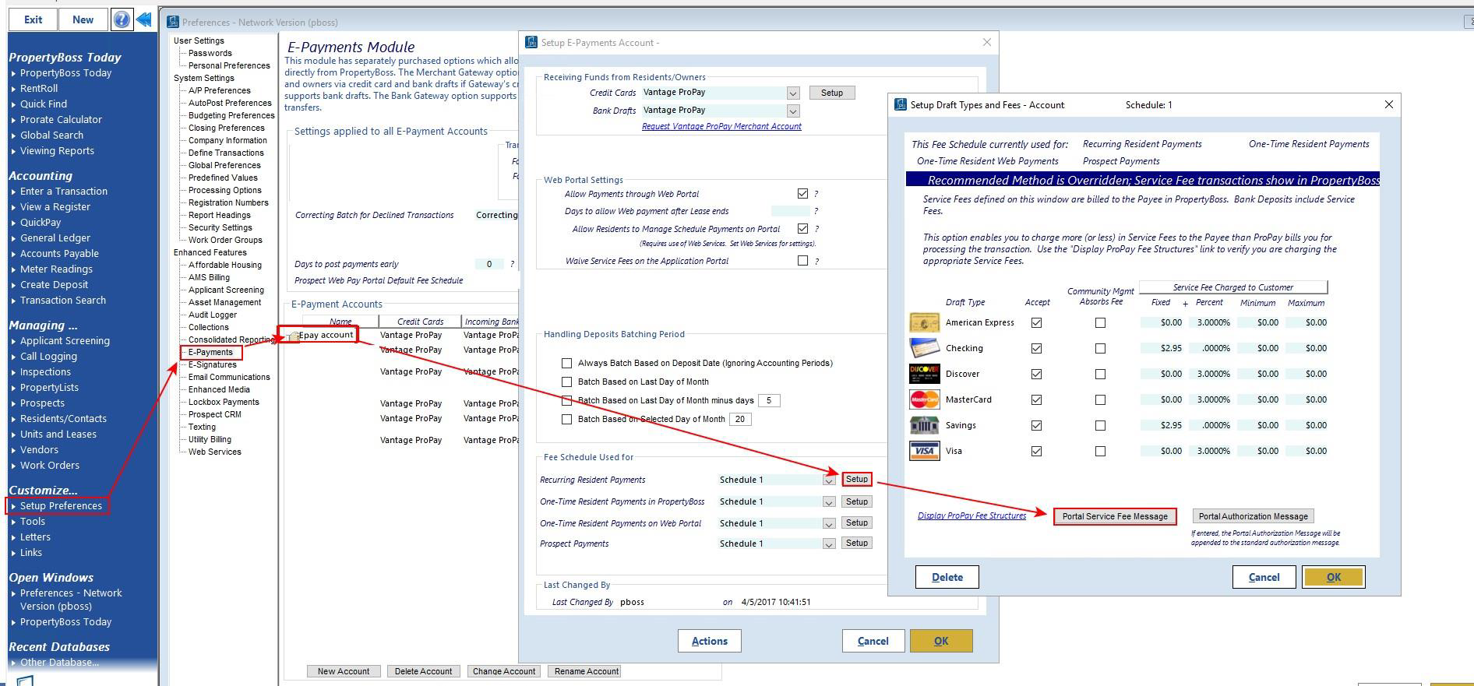Screen dimensions: 1474x686
Task: Open Residents/Contacts from sidebar
Action: [63, 418]
